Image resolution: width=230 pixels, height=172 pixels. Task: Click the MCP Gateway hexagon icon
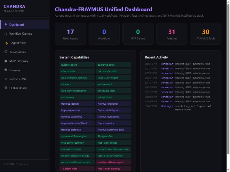pos(6,61)
